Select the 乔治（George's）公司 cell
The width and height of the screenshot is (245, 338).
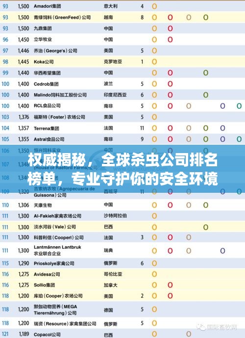tap(55, 51)
